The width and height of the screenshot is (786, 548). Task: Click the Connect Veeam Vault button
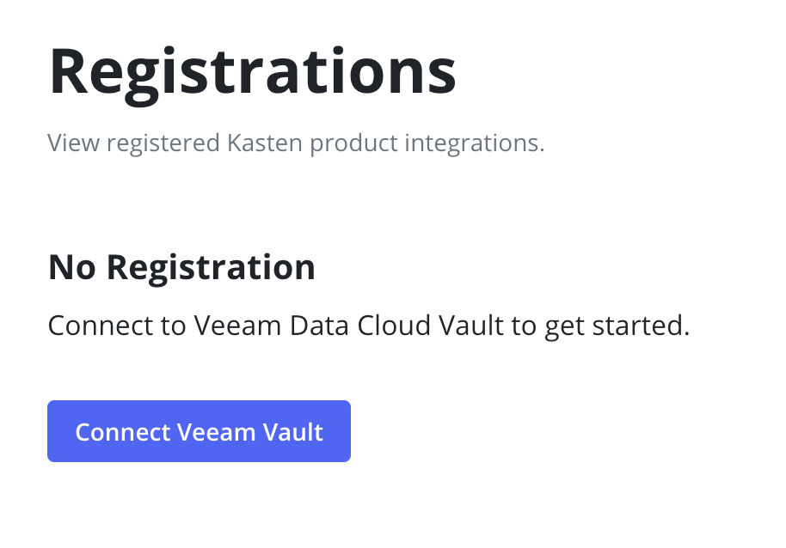click(x=199, y=431)
